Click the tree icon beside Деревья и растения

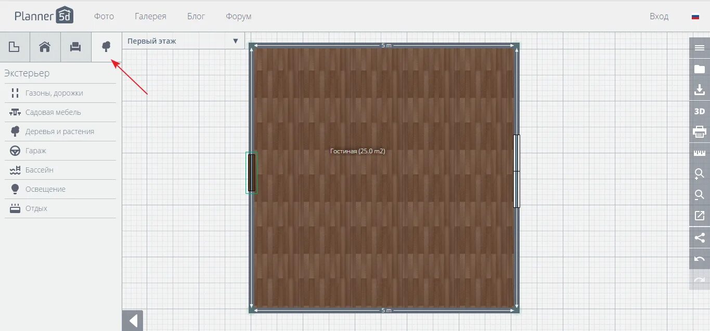tap(15, 131)
